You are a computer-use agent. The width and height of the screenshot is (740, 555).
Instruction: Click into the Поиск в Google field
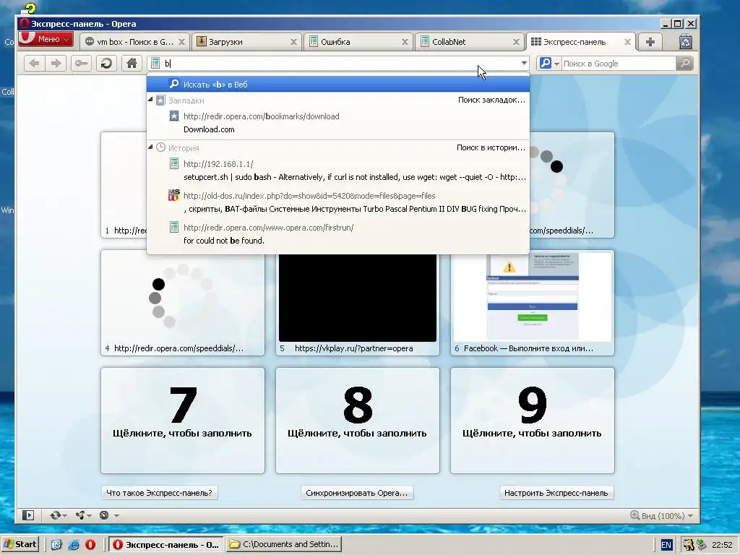619,64
